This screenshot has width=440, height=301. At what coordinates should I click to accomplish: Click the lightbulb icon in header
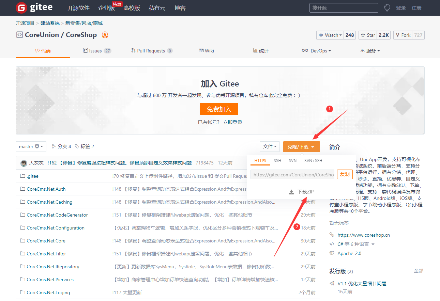(x=387, y=8)
